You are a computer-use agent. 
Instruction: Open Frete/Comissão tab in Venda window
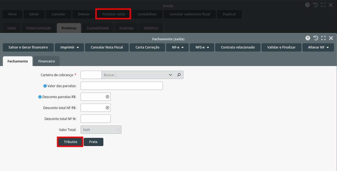pyautogui.click(x=39, y=28)
